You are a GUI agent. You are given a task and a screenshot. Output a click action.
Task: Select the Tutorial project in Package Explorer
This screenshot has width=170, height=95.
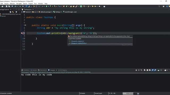pyautogui.click(x=3, y=16)
